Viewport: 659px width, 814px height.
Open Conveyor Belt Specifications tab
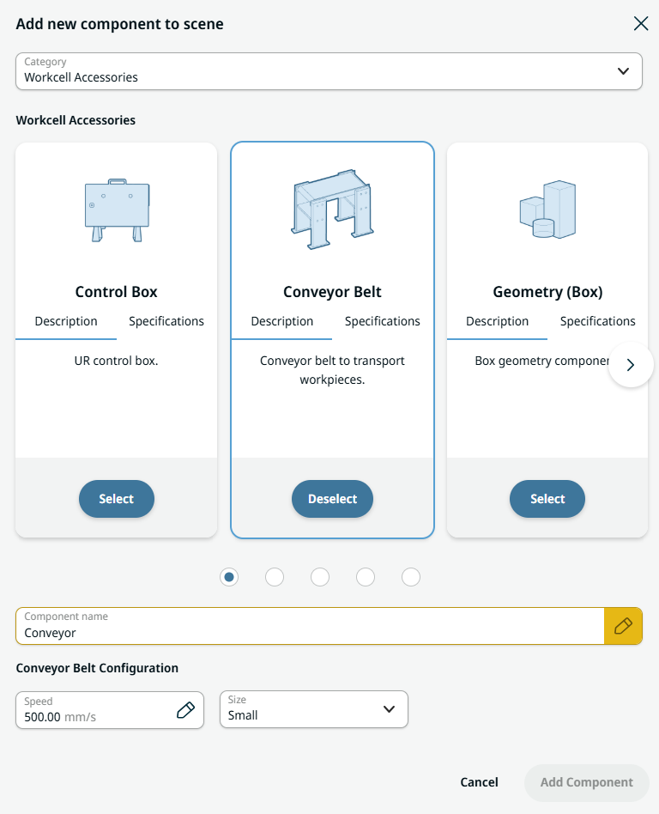(x=382, y=322)
